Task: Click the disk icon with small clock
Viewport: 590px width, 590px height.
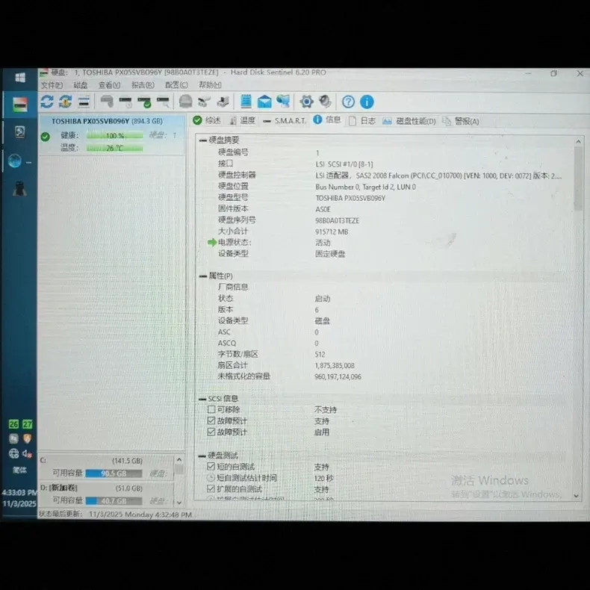Action: (125, 102)
